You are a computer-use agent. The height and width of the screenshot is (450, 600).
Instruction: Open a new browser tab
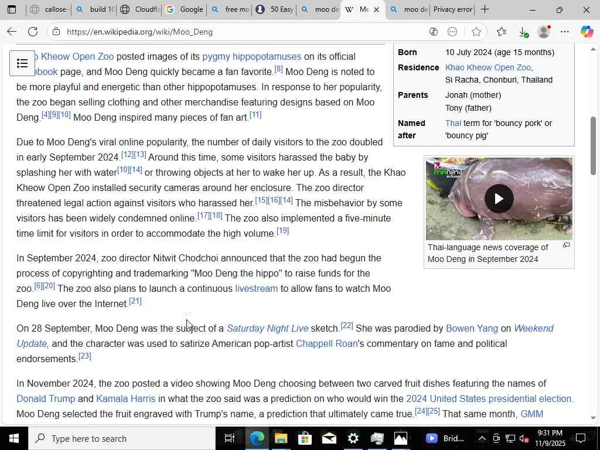coord(485,9)
